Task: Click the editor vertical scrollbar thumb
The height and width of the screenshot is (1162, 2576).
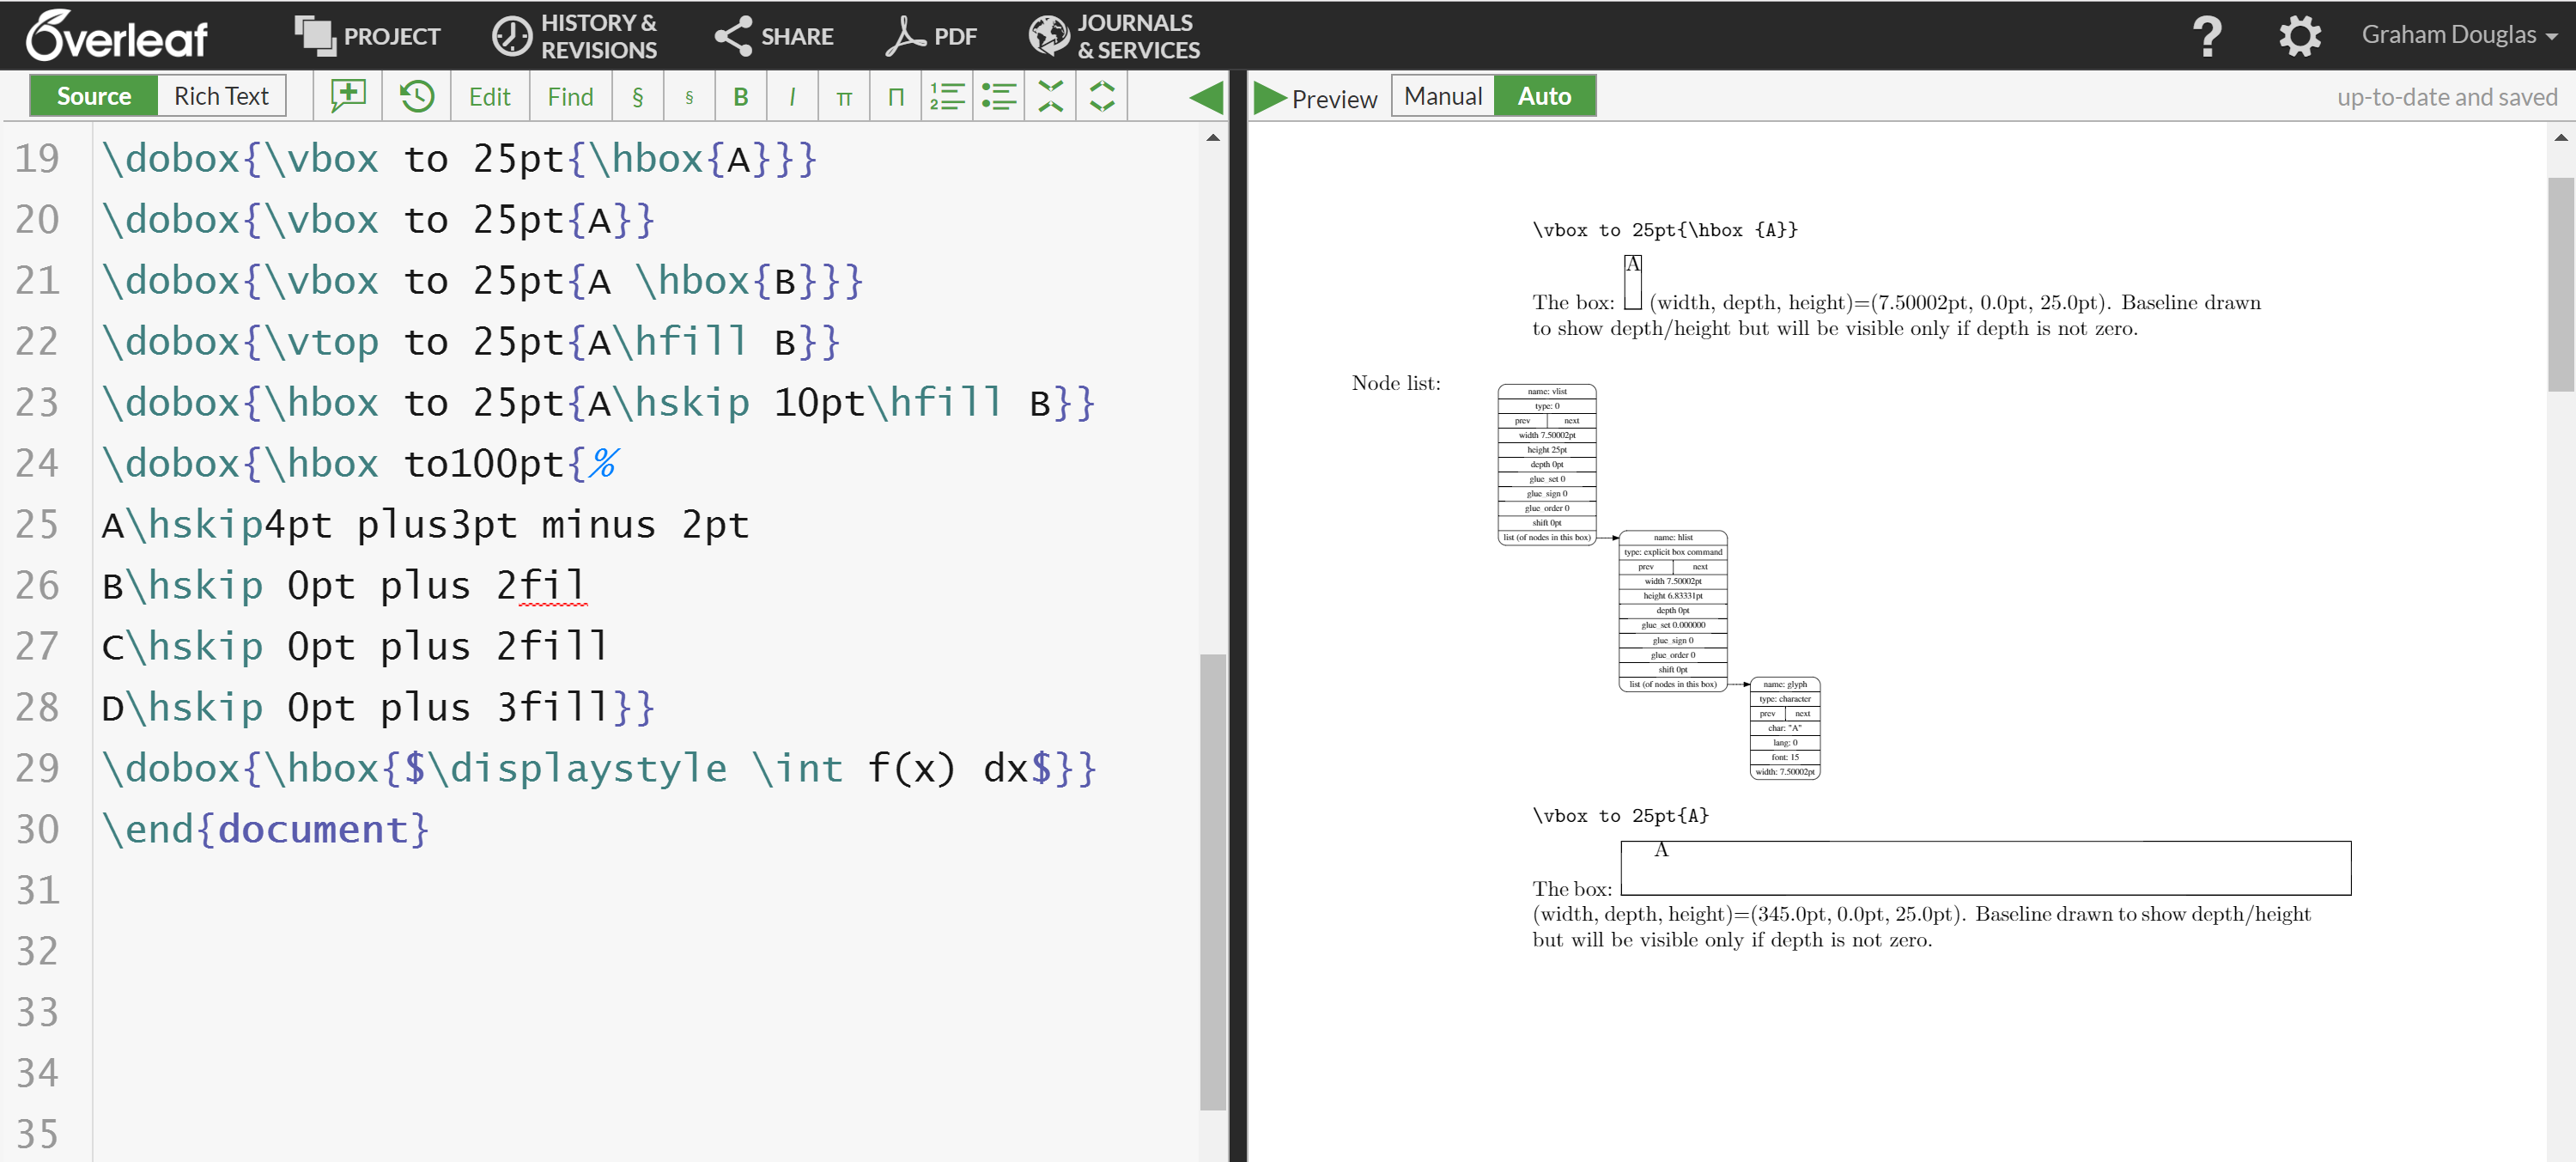Action: (1212, 880)
